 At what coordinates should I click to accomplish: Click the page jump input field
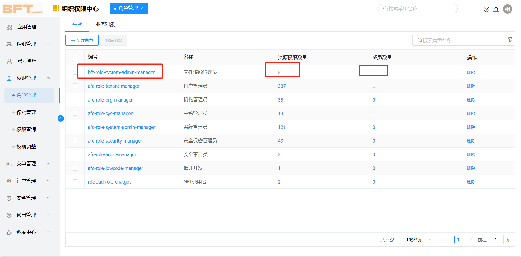pos(496,239)
